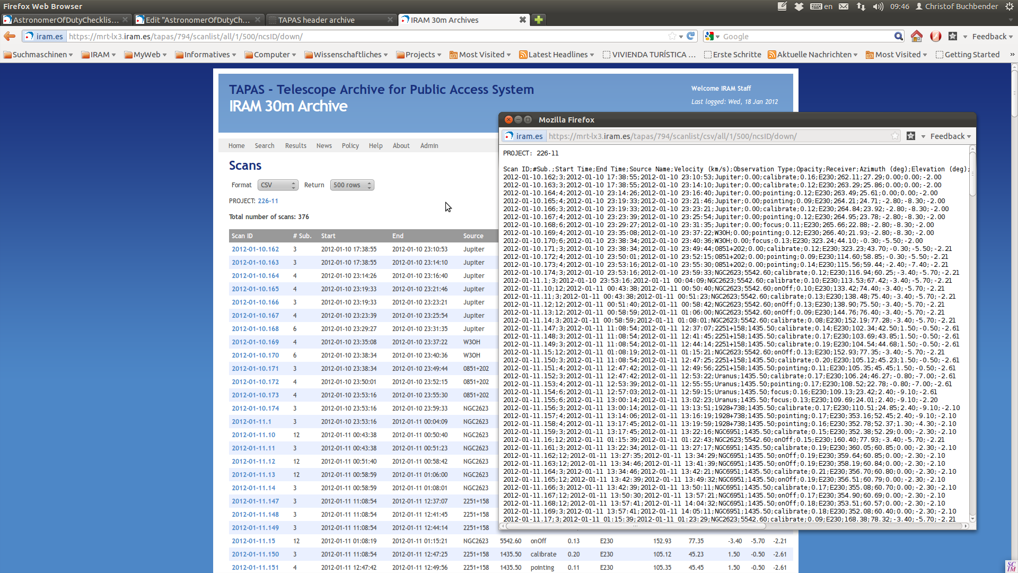Click the red Flash icon in the toolbar
The width and height of the screenshot is (1018, 573).
click(x=935, y=36)
